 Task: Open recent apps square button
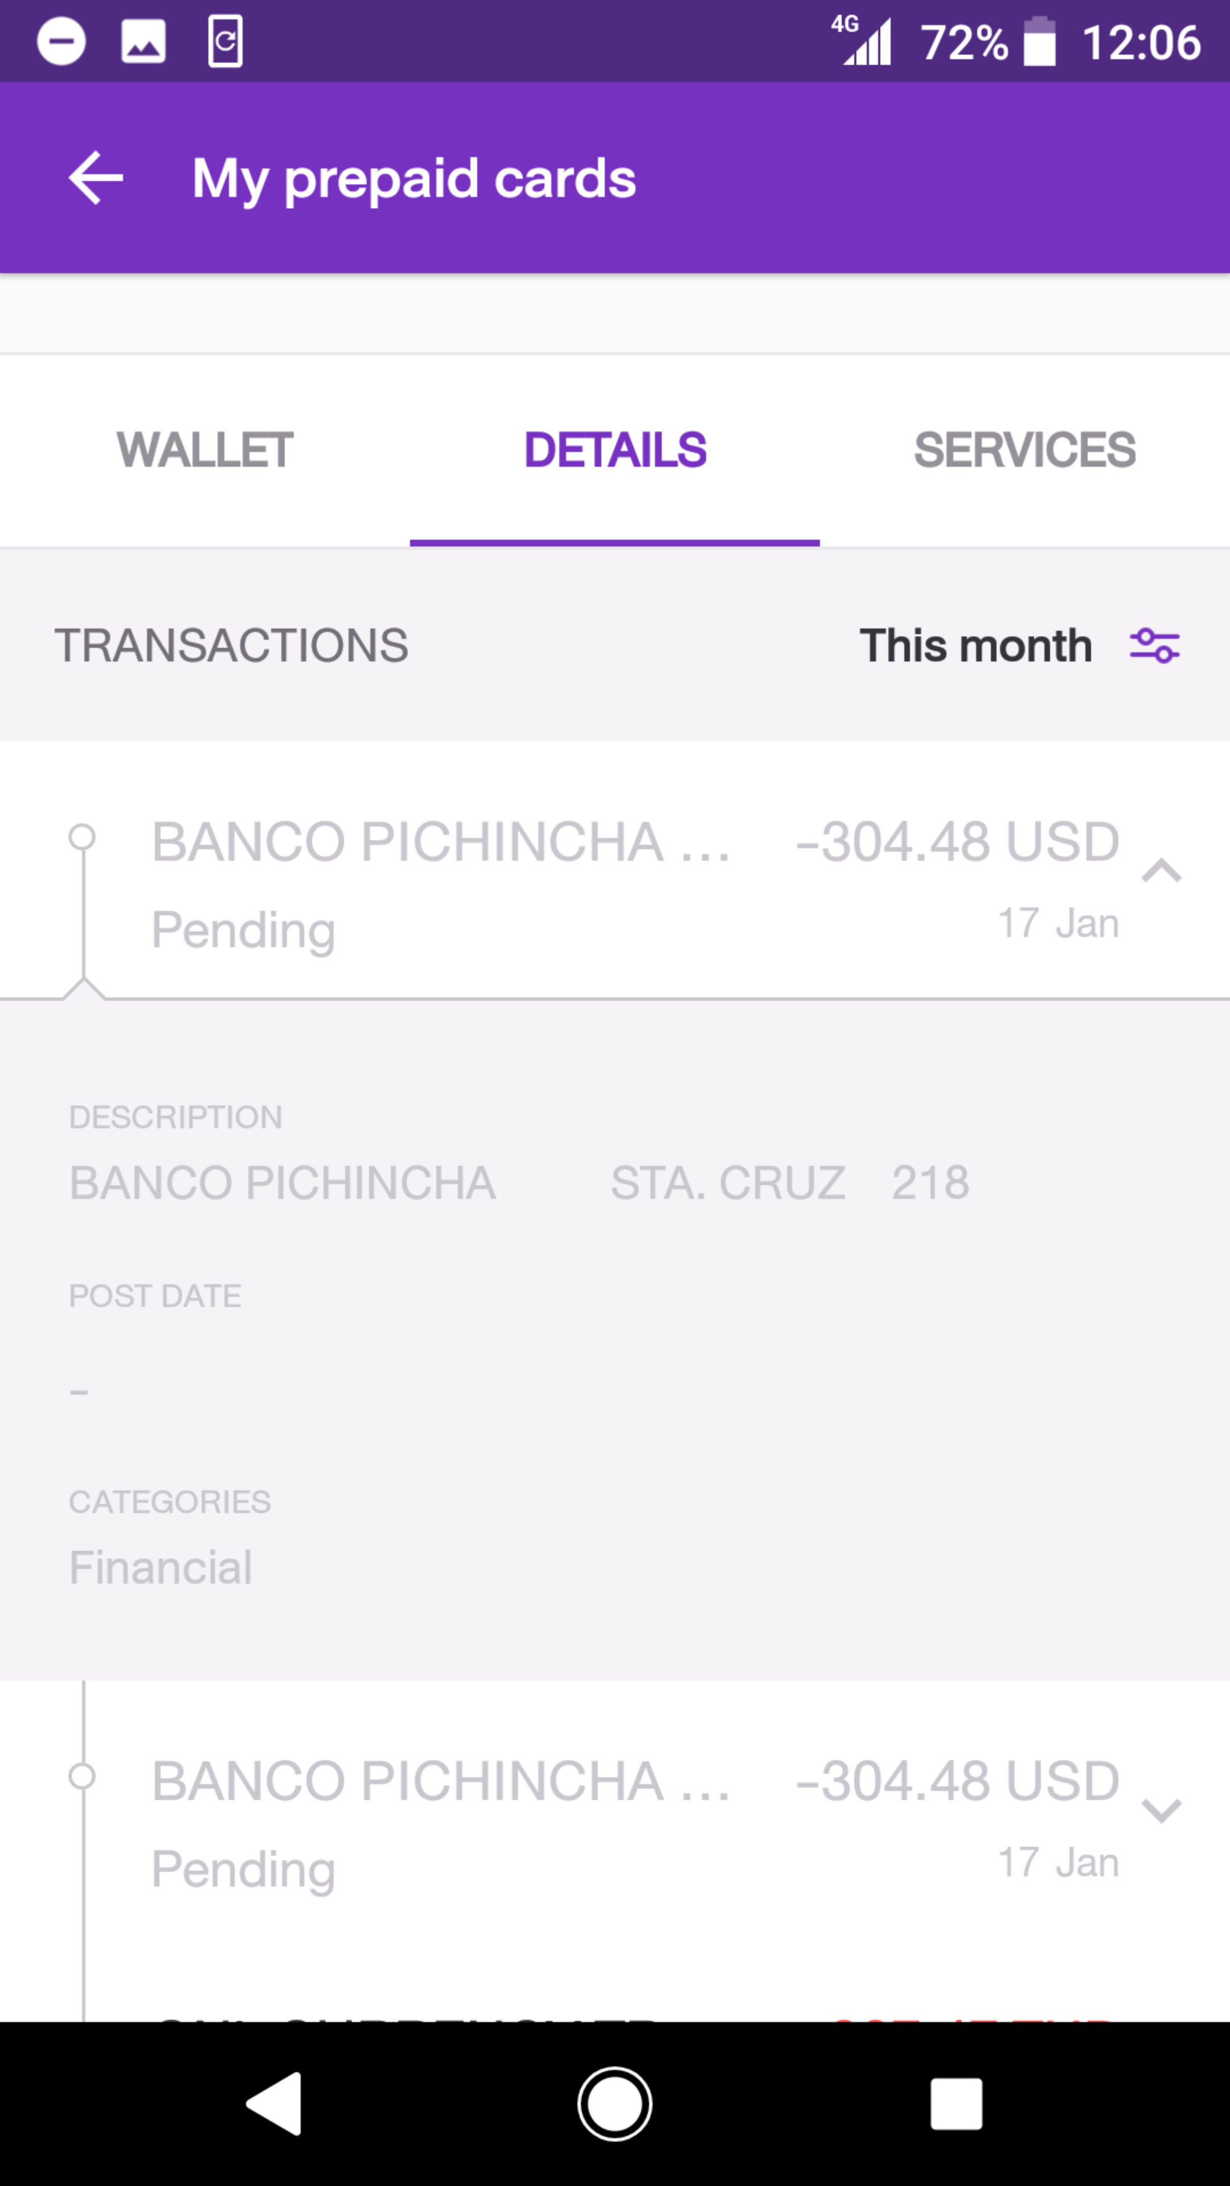tap(956, 2103)
